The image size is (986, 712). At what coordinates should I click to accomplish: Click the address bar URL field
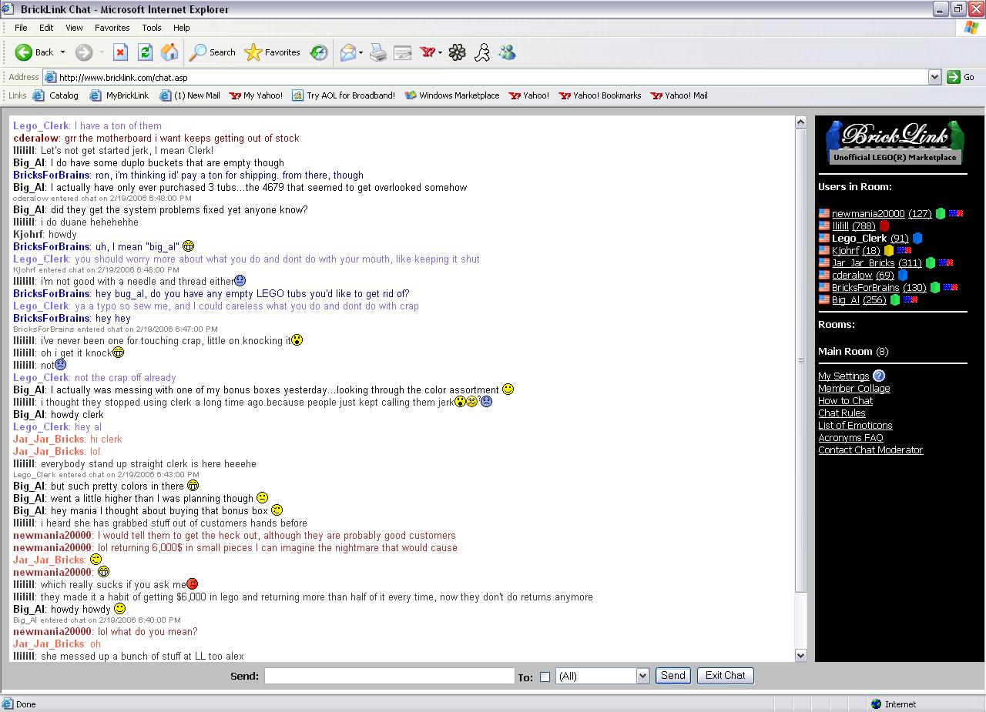(485, 77)
